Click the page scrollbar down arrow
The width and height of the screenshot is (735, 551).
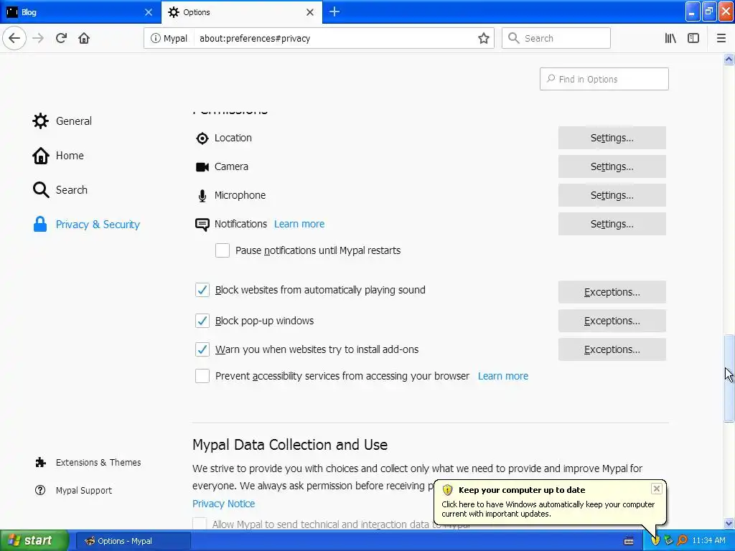tap(729, 523)
